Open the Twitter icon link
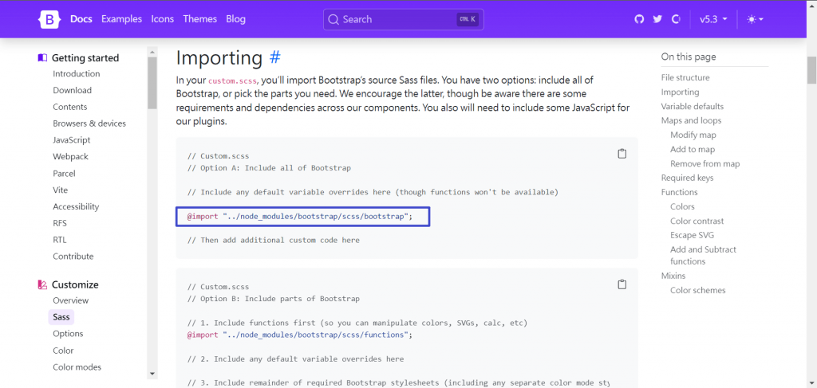The width and height of the screenshot is (817, 388). coord(657,19)
